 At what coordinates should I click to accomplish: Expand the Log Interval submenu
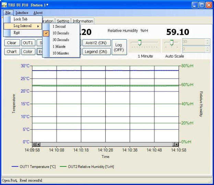tap(23, 26)
